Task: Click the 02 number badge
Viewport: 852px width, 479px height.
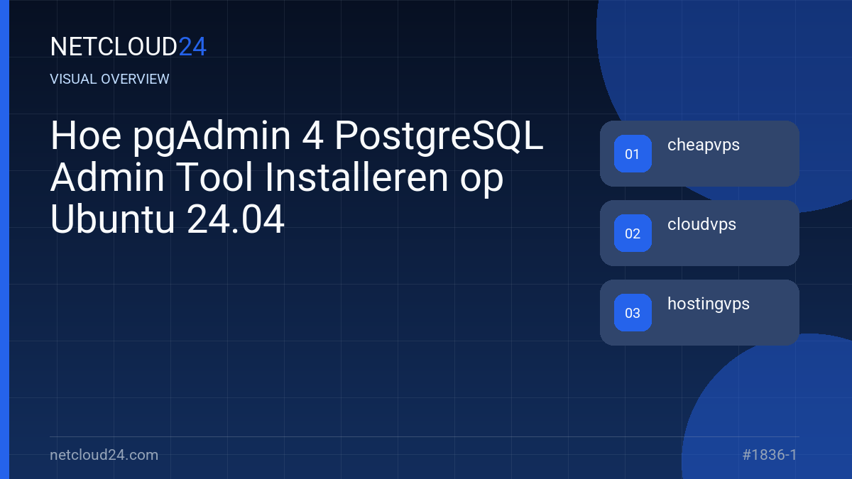Action: tap(633, 233)
